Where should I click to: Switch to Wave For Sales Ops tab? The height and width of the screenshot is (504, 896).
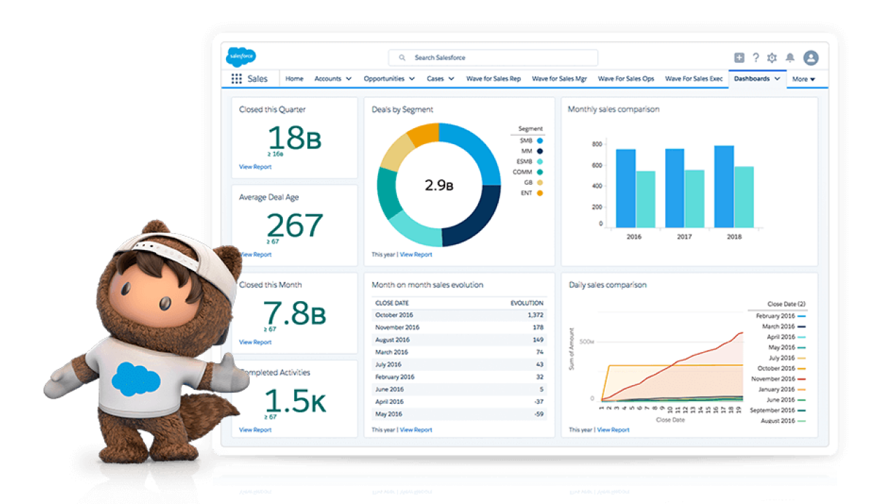[626, 79]
